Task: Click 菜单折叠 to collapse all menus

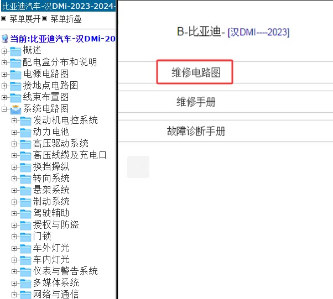Action: (x=66, y=19)
